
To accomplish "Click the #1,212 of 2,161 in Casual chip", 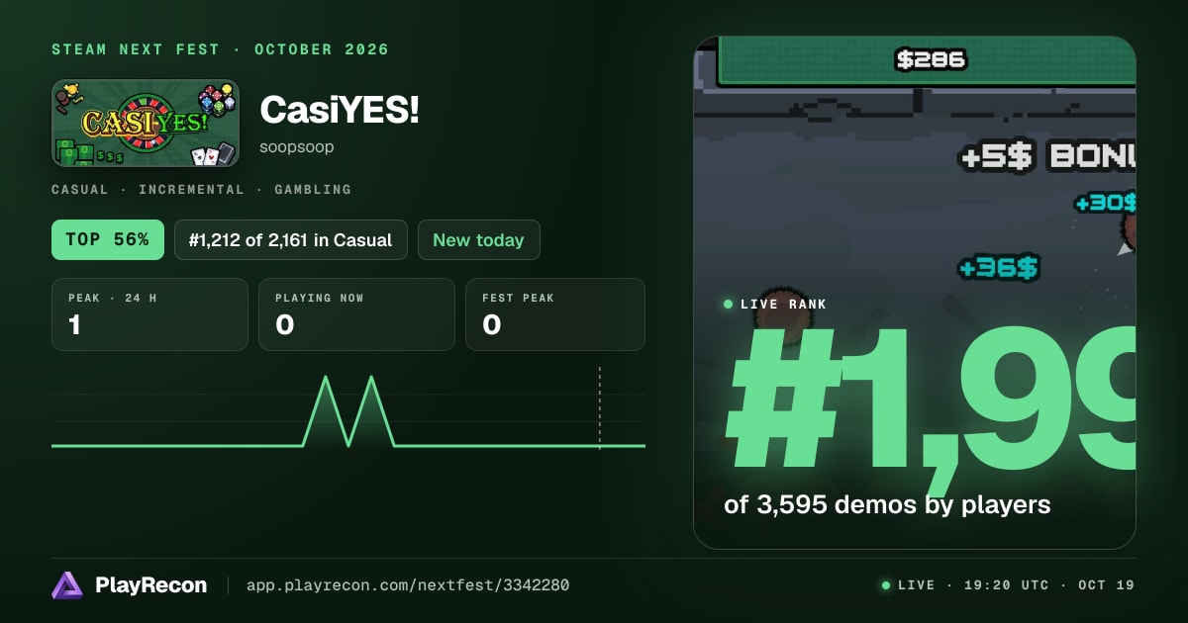I will pos(291,239).
